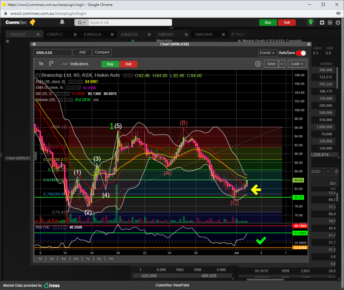Screen dimensions: 344x290
Task: Click the power logout icon
Action: [338, 23]
